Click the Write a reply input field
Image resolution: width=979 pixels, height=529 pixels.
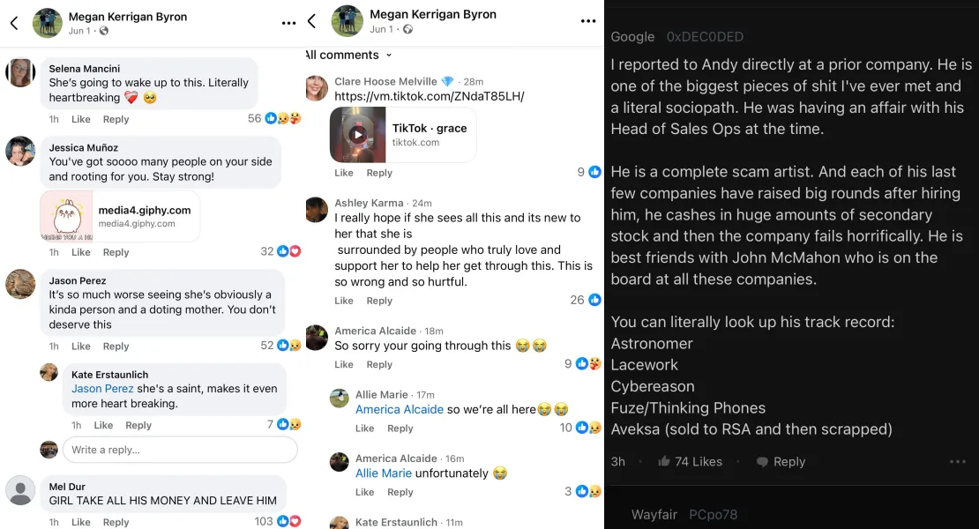[180, 450]
